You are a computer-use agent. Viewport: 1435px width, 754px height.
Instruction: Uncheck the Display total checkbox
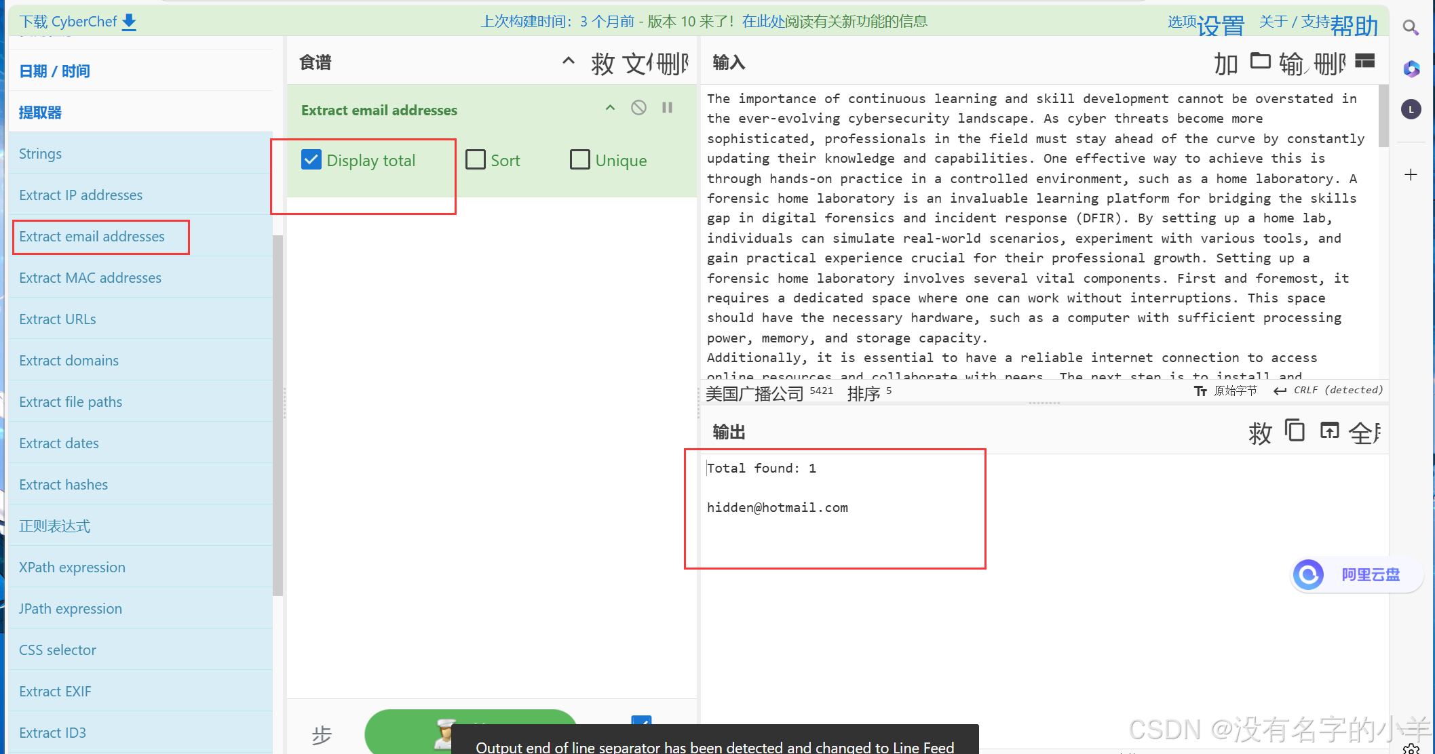click(x=311, y=160)
